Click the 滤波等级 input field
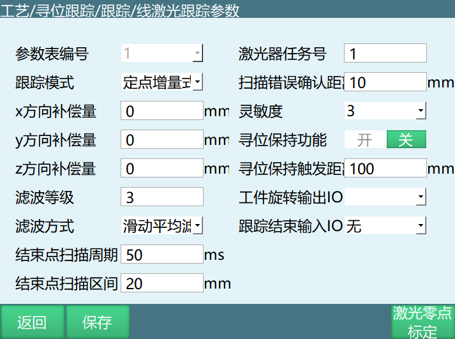The height and width of the screenshot is (339, 455). 161,197
